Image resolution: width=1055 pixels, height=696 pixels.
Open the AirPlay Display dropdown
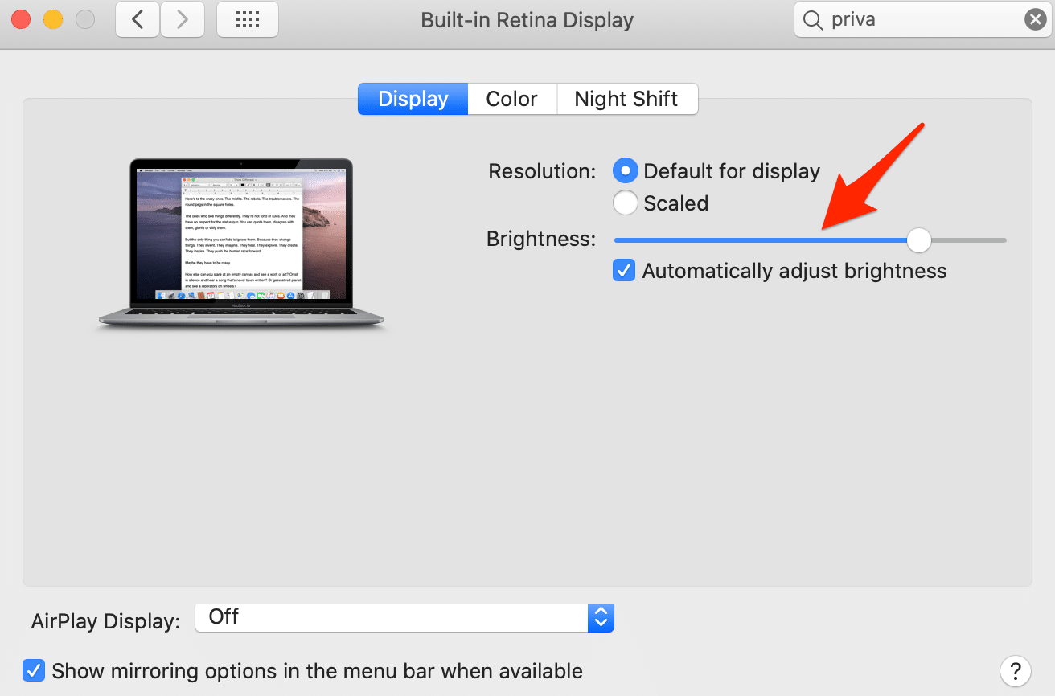click(404, 617)
